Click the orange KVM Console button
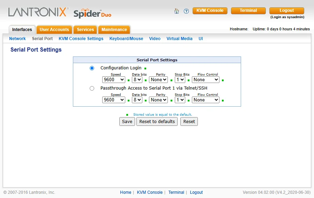Viewport: 314px width, 198px height. (210, 10)
